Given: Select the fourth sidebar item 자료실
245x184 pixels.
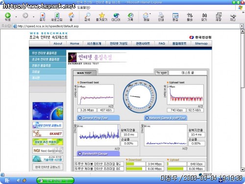Looking at the screenshot, I should (x=48, y=72).
